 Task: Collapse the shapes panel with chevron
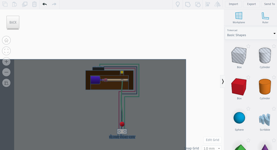click(x=223, y=82)
